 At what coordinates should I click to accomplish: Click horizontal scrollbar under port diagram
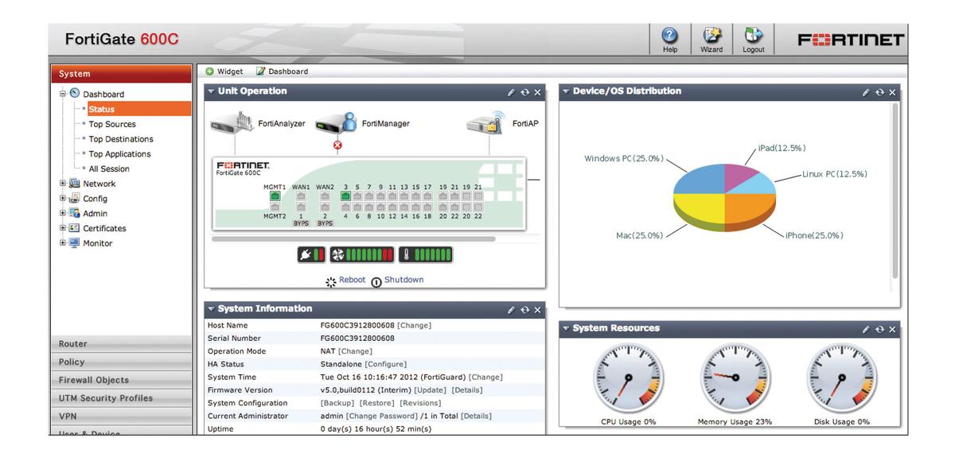(x=353, y=238)
